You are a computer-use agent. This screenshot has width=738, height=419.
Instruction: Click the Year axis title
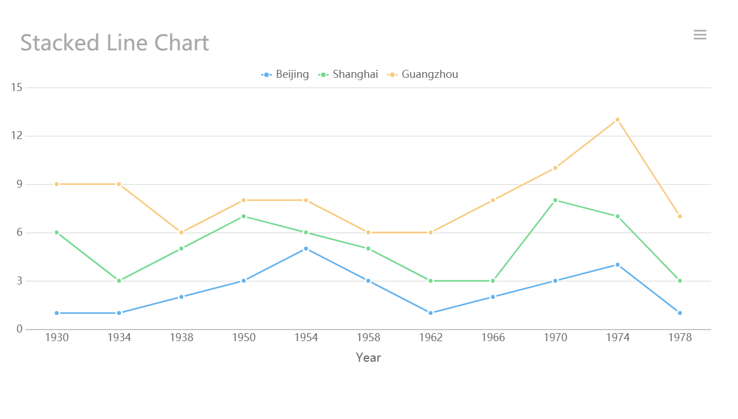368,358
